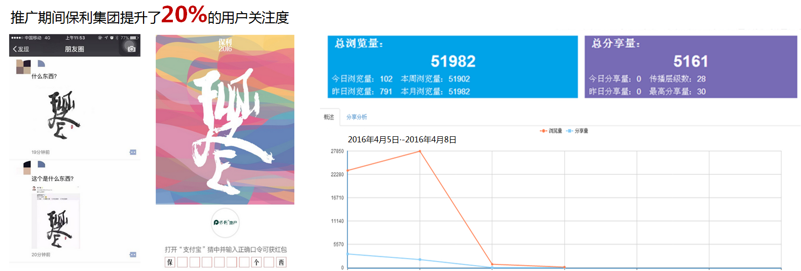This screenshot has width=801, height=271.
Task: Click the y-axis label 27850
Action: (x=337, y=151)
